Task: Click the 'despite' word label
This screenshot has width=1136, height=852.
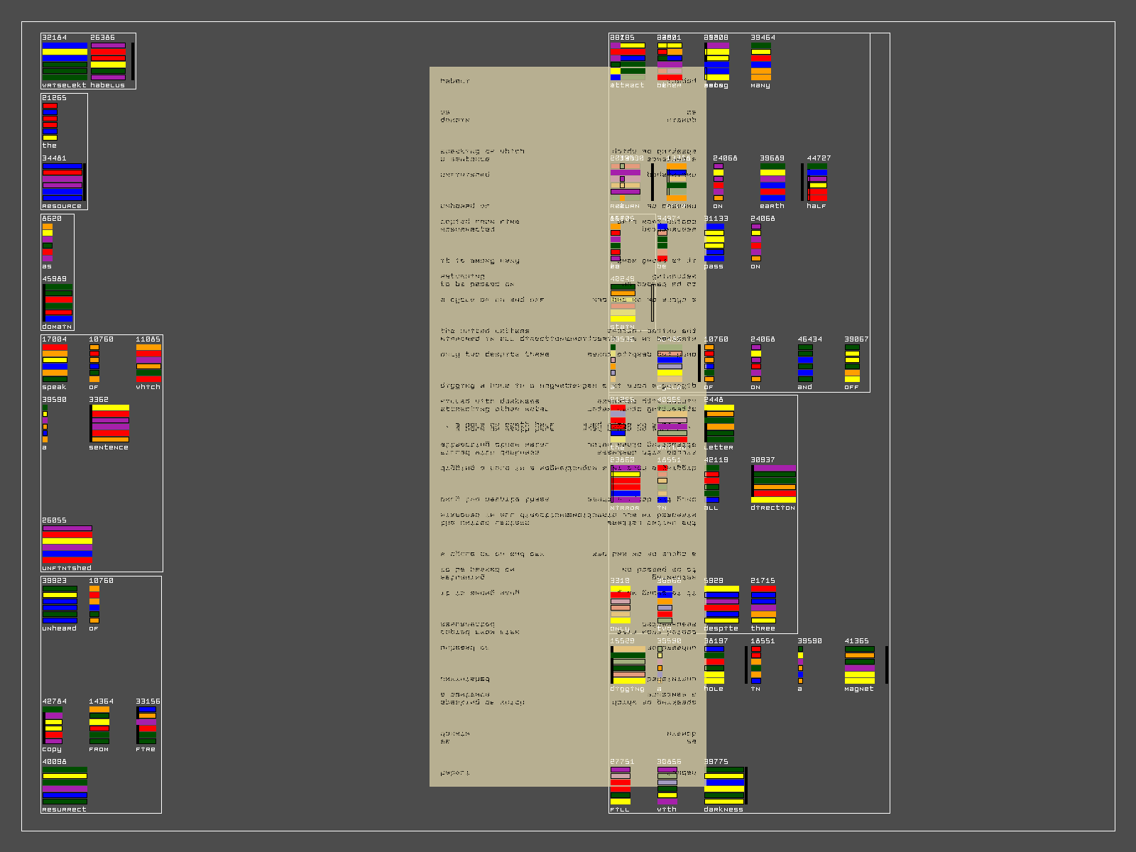Action: (721, 628)
